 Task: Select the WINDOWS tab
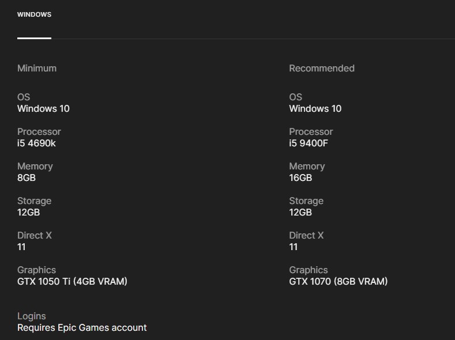[34, 14]
